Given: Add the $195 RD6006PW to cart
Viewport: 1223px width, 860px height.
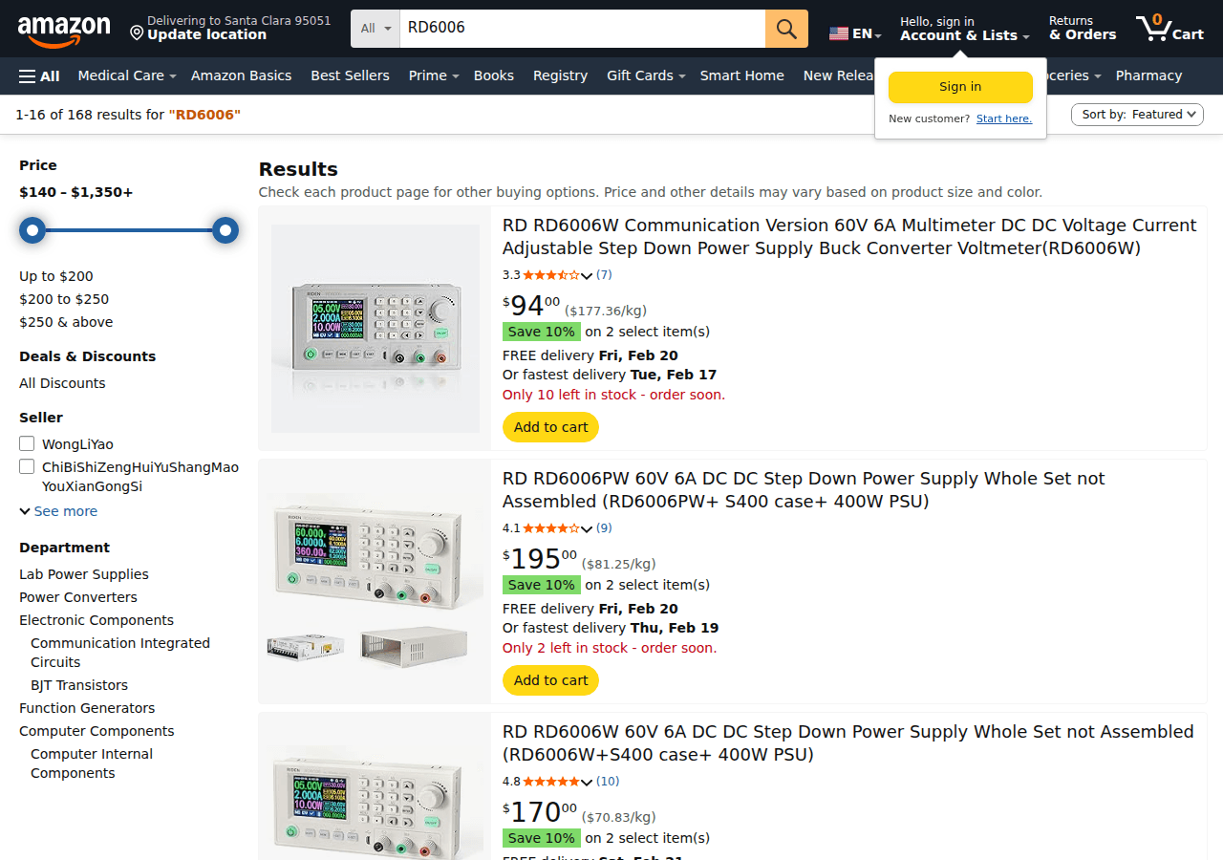Looking at the screenshot, I should pos(550,680).
